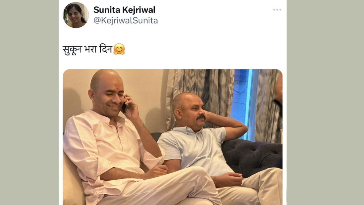Viewport: 364px width, 205px height.
Task: Click the hugging face emoji
Action: (x=119, y=49)
